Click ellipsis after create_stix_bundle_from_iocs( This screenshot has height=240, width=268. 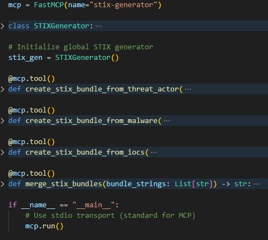click(x=154, y=152)
